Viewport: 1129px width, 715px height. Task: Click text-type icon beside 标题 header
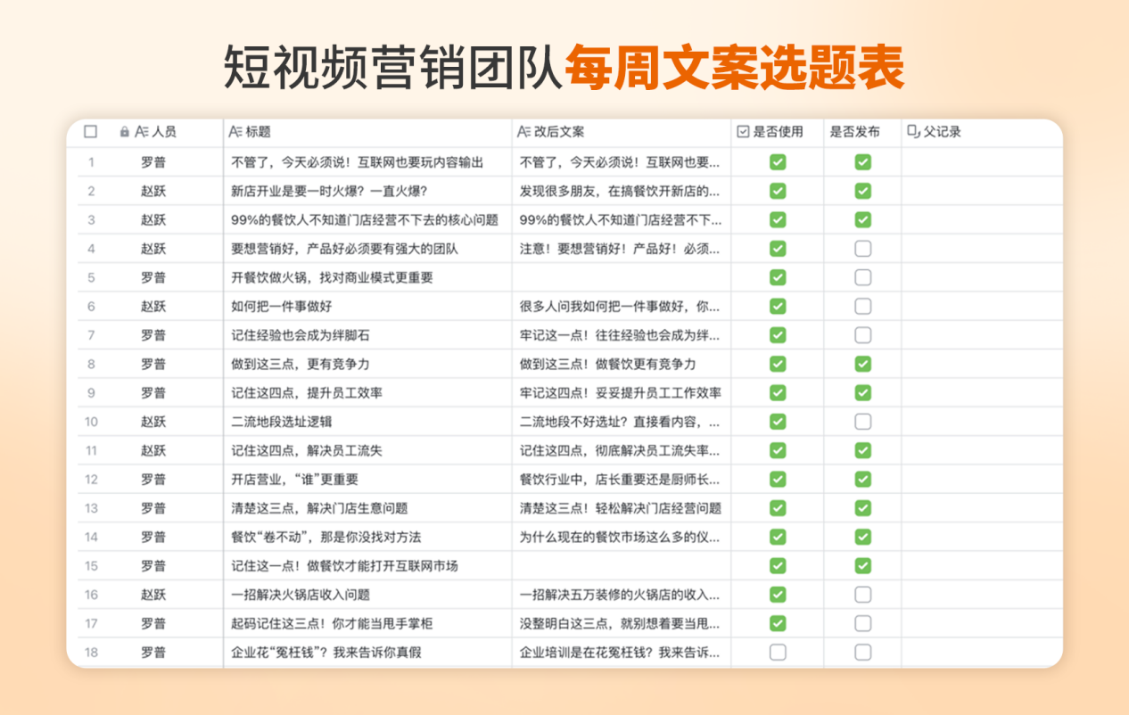pos(235,132)
